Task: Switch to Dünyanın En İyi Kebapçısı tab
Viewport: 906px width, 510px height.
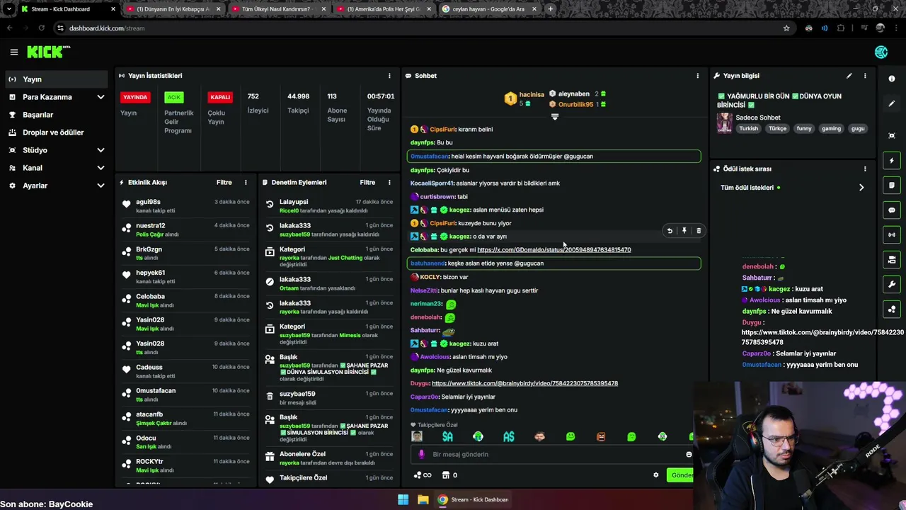Action: point(173,9)
